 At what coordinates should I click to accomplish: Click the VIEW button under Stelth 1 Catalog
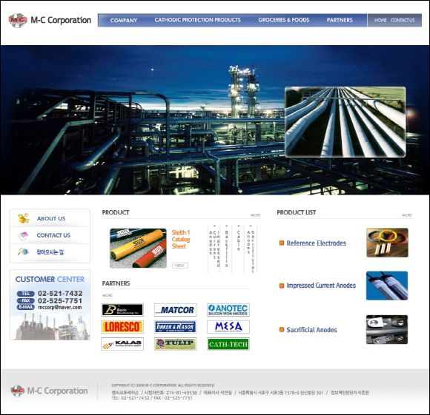coord(179,266)
